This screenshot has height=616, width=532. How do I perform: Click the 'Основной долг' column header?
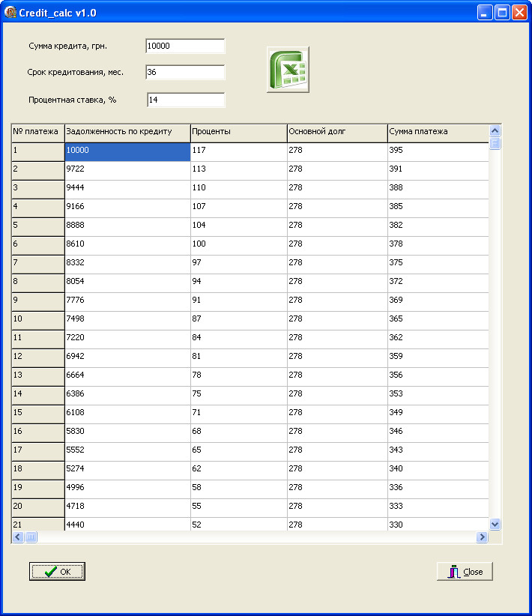pos(337,132)
